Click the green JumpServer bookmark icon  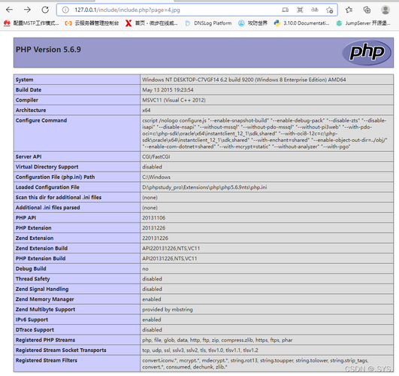pos(339,23)
